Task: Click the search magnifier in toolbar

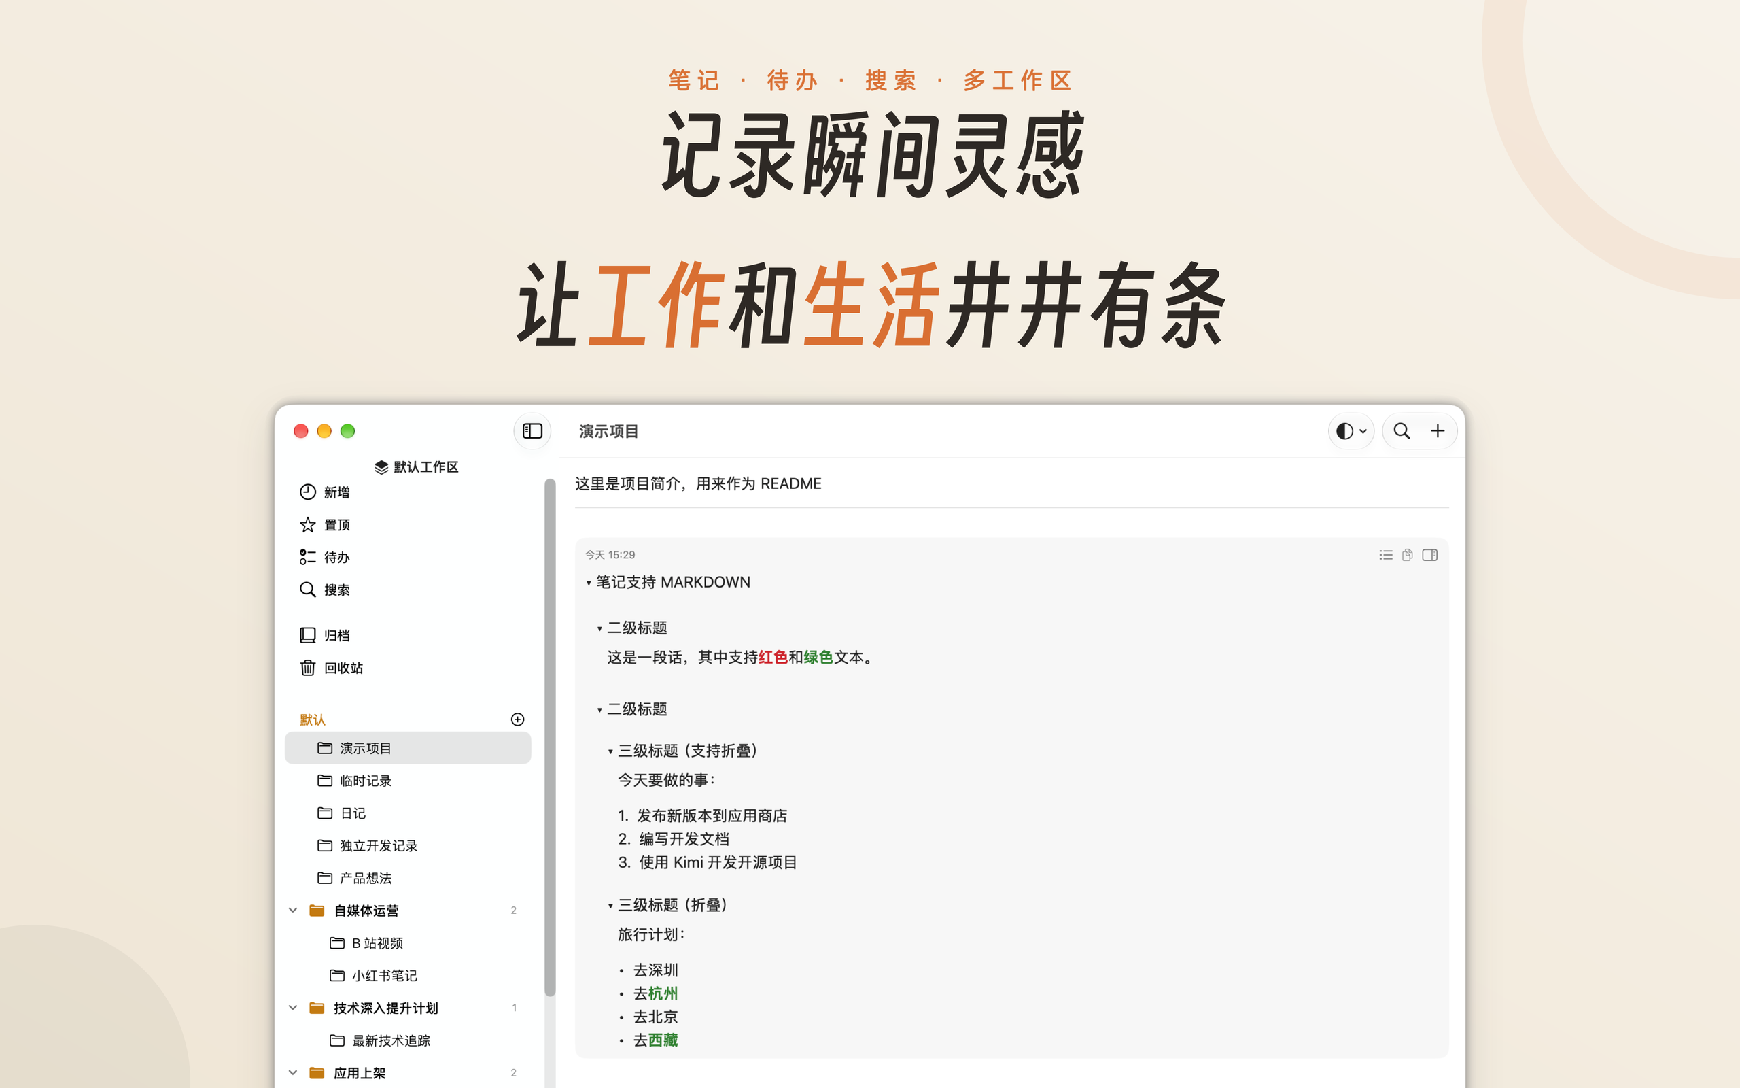Action: point(1402,431)
